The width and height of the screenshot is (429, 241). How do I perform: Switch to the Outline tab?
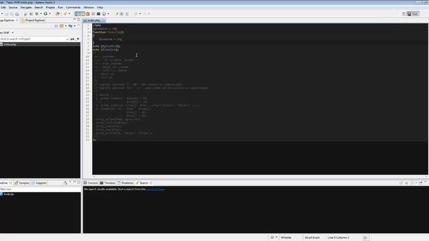[x=4, y=183]
